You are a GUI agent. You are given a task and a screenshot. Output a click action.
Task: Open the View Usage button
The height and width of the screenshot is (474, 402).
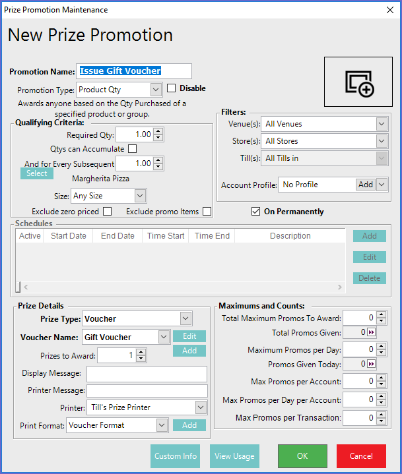234,456
